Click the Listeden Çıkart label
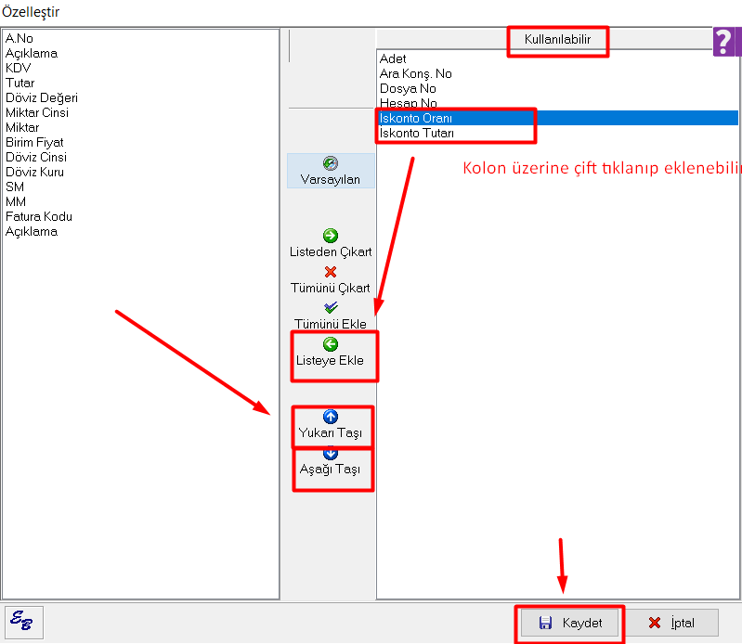 coord(331,251)
